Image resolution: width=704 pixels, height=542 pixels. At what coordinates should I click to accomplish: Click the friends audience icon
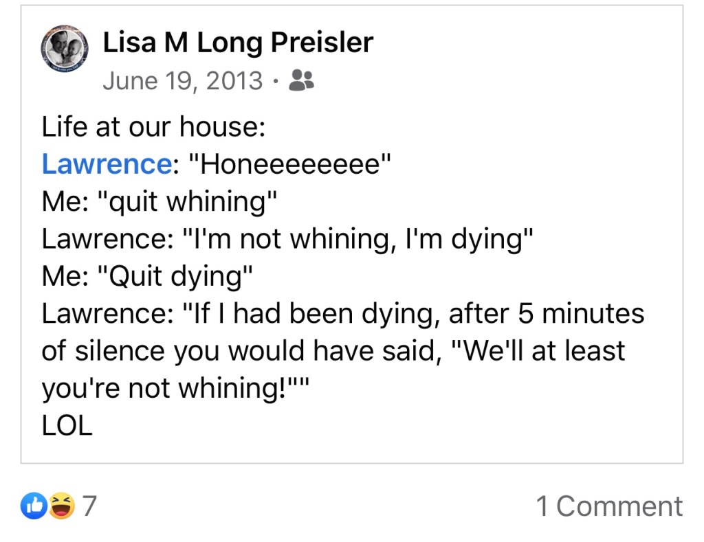[x=301, y=80]
